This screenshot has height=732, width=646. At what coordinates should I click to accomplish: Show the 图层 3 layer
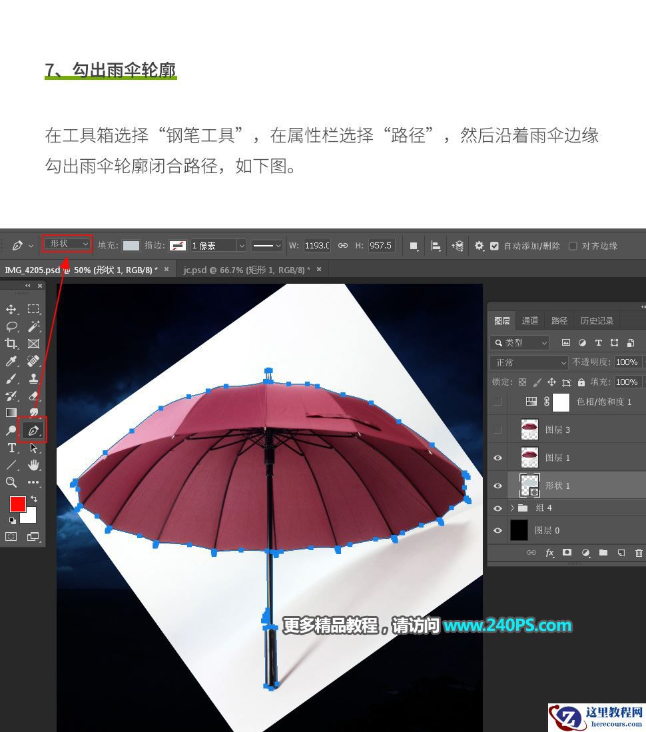497,430
